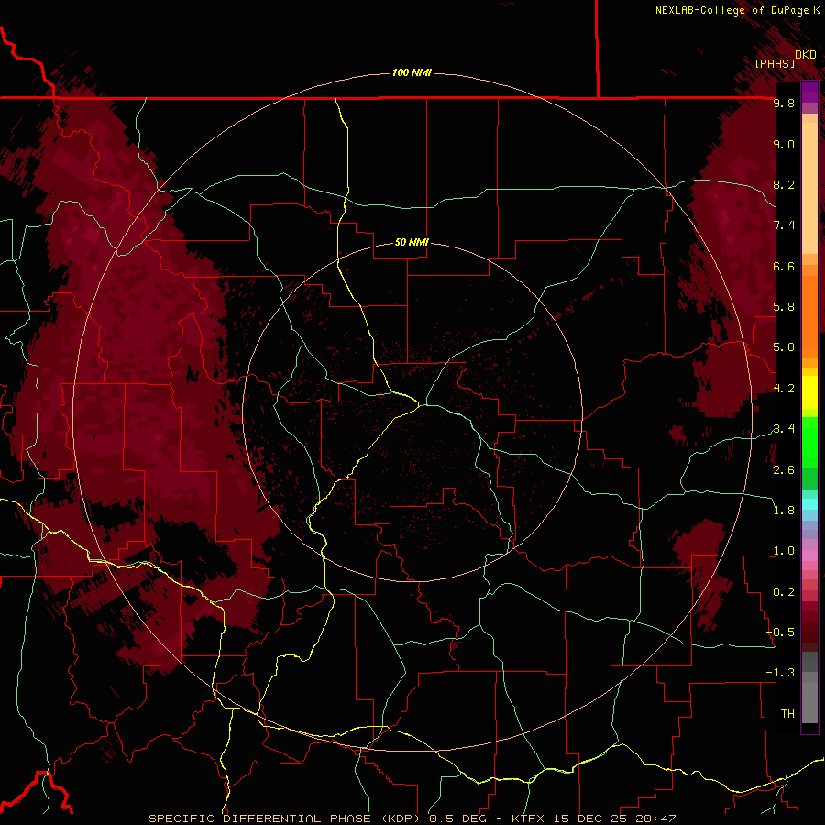This screenshot has width=825, height=825.
Task: Click the 9.0 value on the color scale
Action: (x=784, y=144)
